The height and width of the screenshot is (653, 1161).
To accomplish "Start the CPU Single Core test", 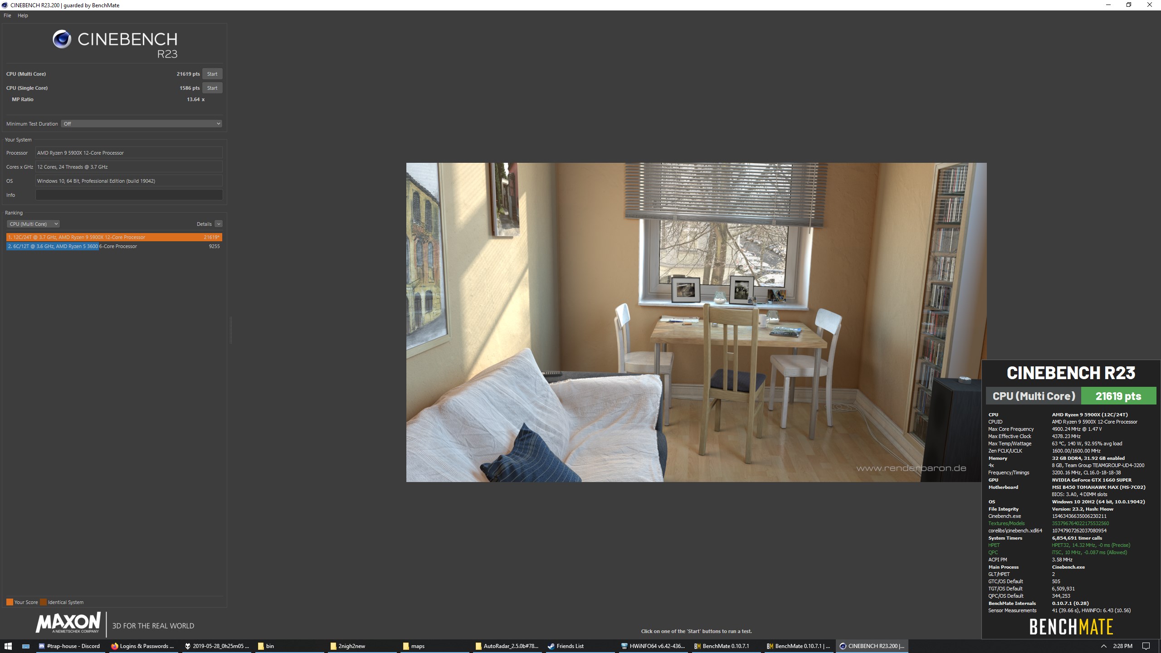I will pyautogui.click(x=212, y=88).
